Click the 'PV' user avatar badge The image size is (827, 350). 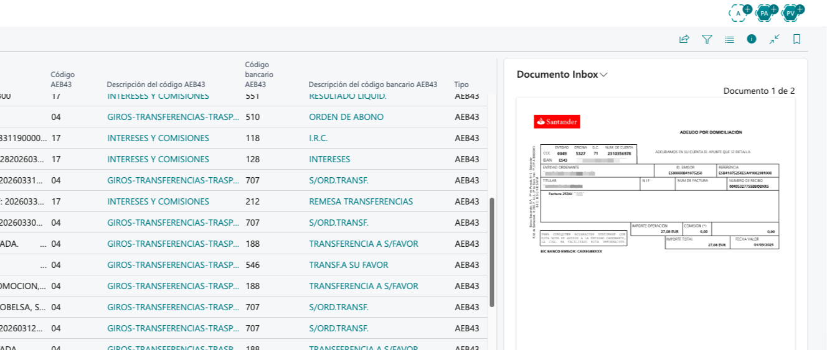click(792, 12)
